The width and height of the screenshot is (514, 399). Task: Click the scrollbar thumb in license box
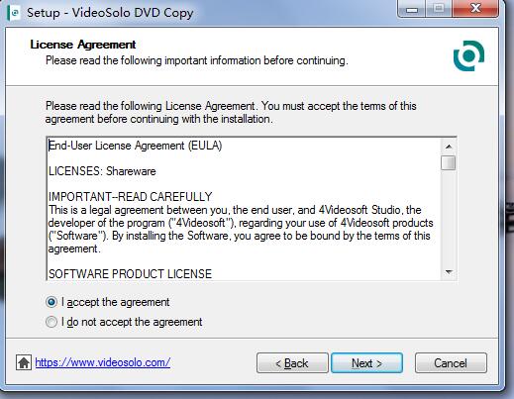pyautogui.click(x=449, y=162)
